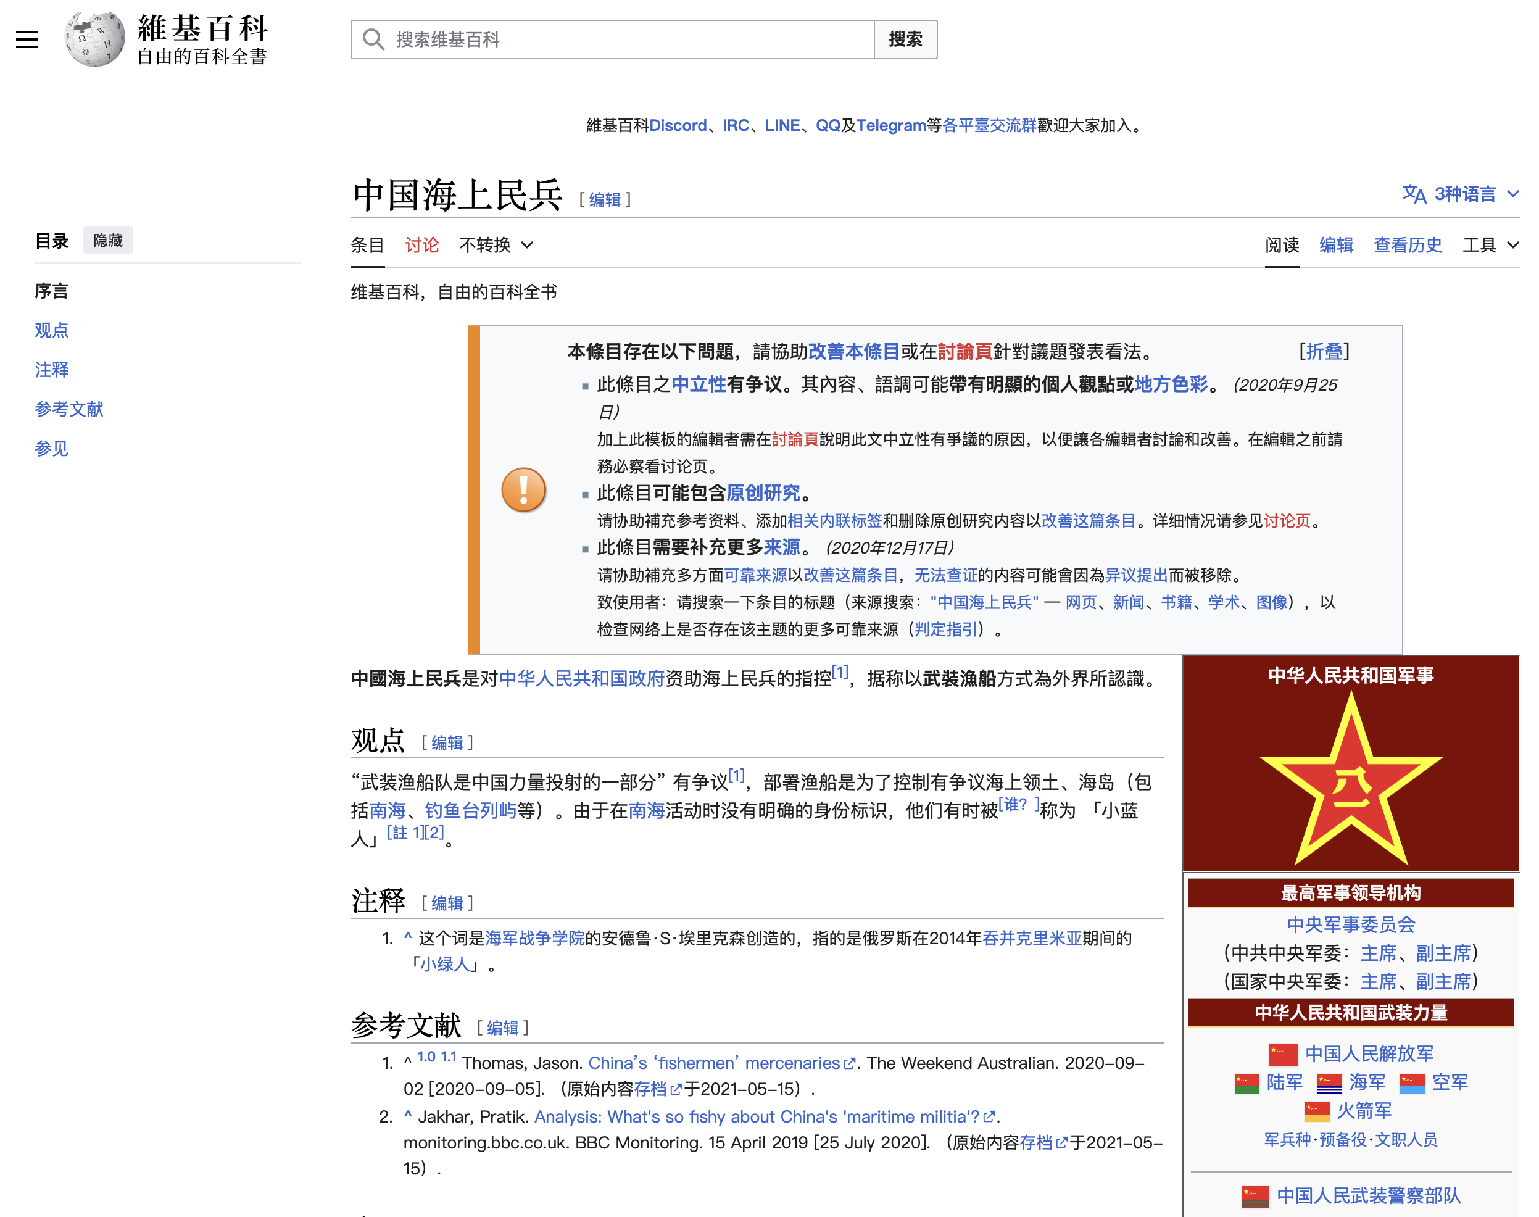Viewport: 1539px width, 1217px height.
Task: Click the PLA star emblem image
Action: 1351,778
